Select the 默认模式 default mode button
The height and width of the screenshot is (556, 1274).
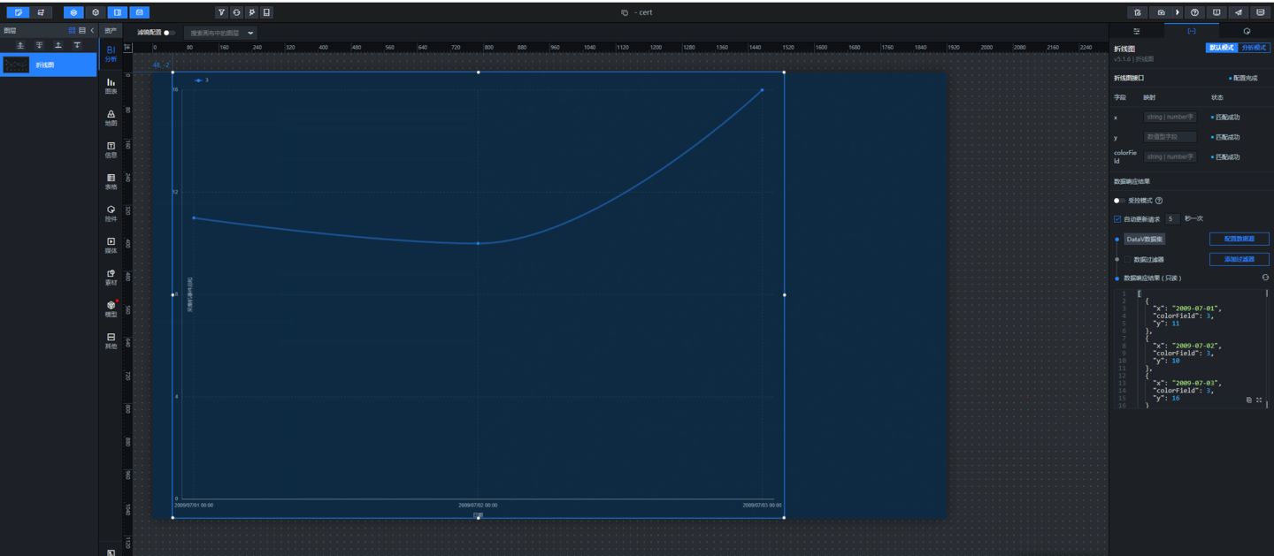point(1222,48)
